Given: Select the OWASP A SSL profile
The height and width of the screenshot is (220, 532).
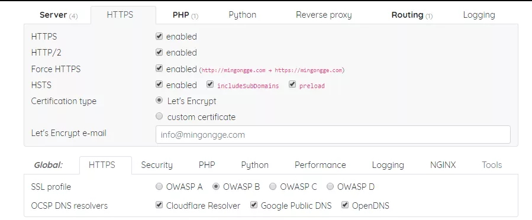Looking at the screenshot, I should [159, 186].
